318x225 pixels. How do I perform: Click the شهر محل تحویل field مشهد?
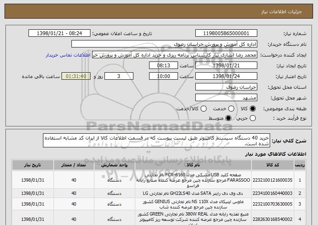click(225, 98)
